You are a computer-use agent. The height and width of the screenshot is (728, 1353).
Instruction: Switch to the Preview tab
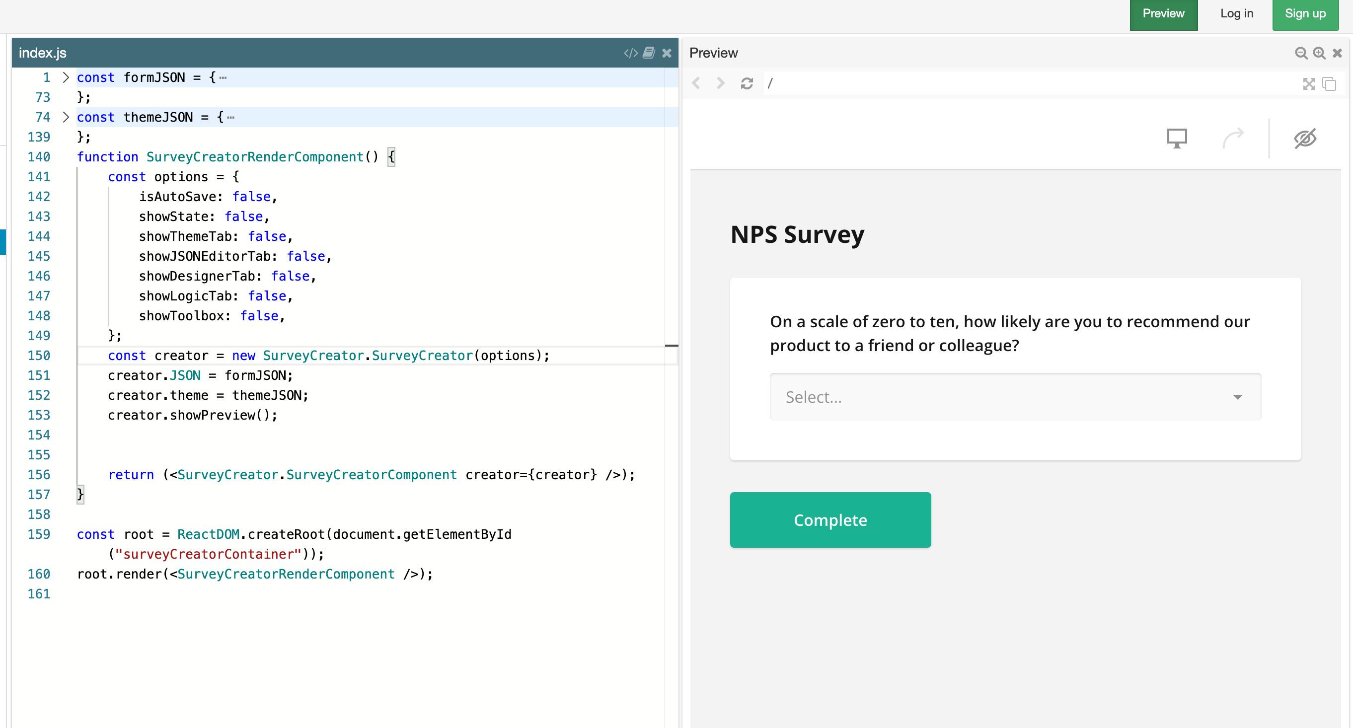(1163, 14)
